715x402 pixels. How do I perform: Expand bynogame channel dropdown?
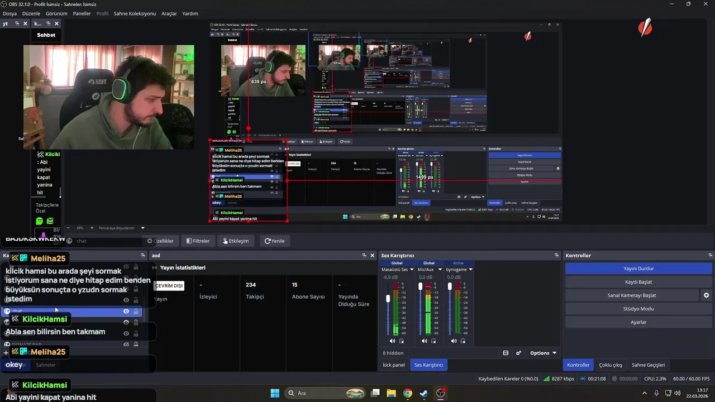470,270
